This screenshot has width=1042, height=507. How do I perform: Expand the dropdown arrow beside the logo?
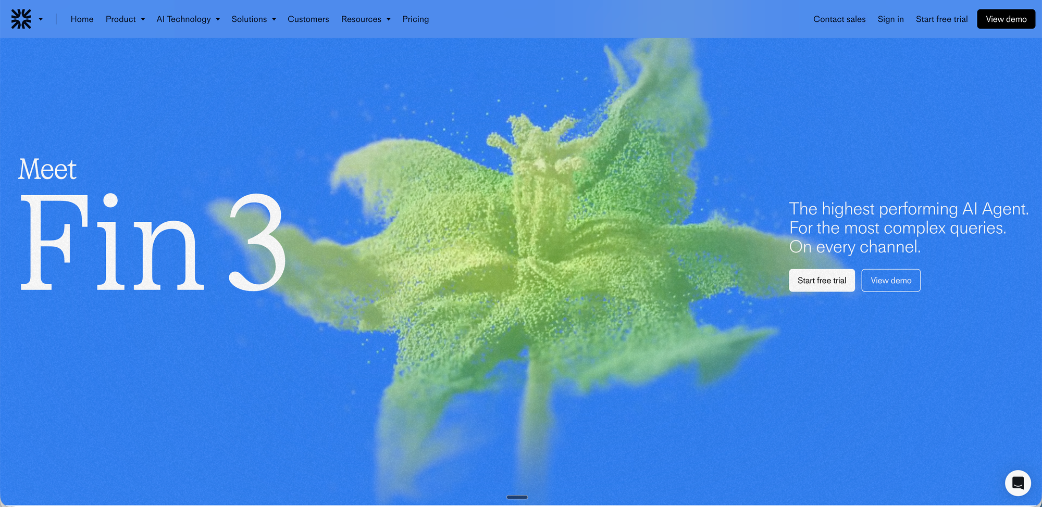click(x=41, y=19)
